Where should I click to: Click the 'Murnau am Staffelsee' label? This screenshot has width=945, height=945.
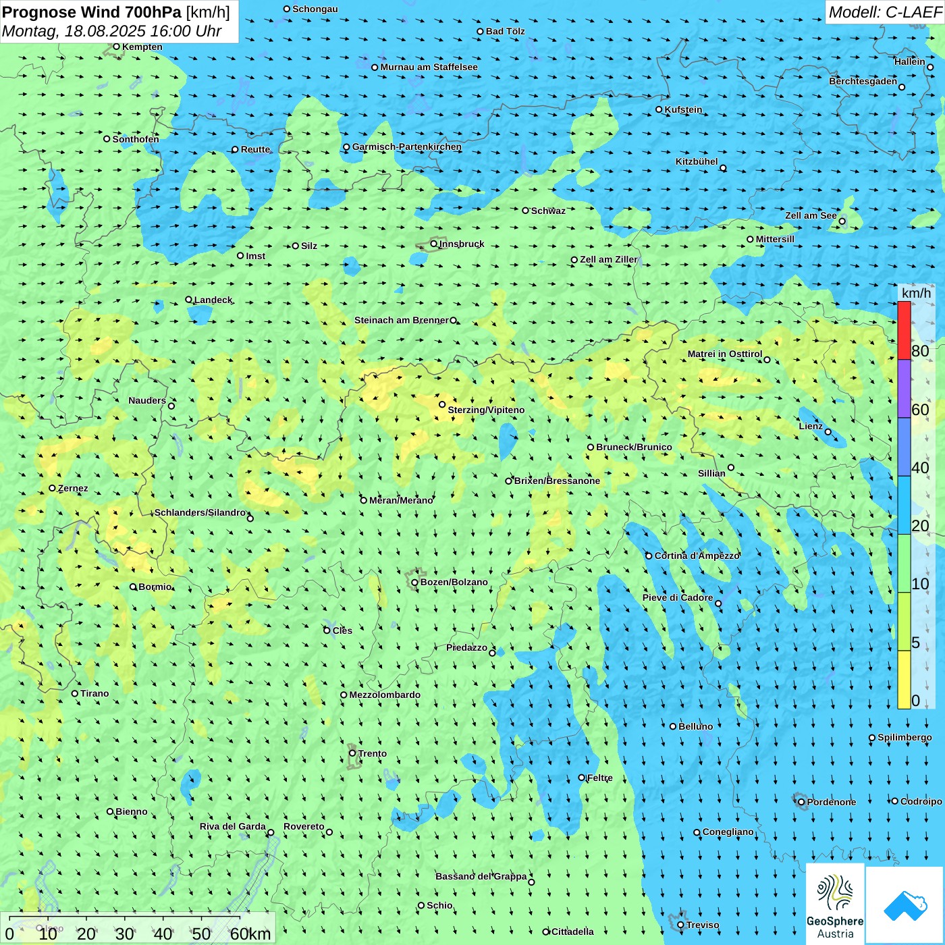point(429,67)
